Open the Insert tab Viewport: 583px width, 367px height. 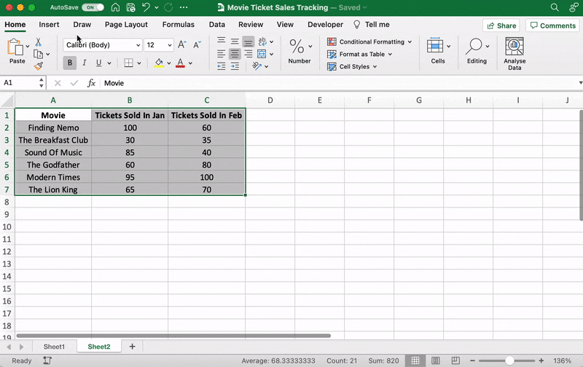[x=49, y=25]
